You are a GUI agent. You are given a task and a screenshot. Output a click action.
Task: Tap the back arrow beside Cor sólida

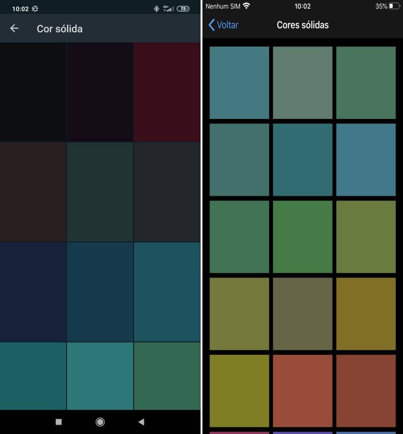(x=15, y=28)
